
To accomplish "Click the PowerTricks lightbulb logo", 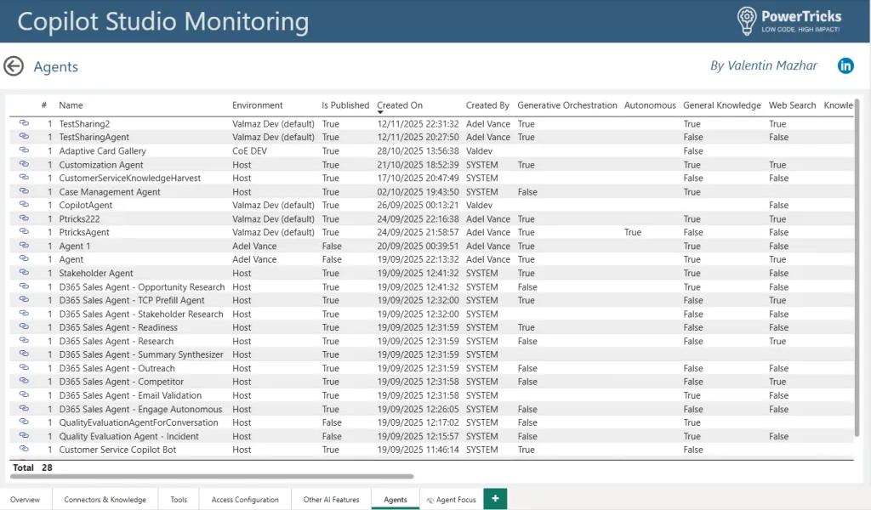I will pos(747,20).
